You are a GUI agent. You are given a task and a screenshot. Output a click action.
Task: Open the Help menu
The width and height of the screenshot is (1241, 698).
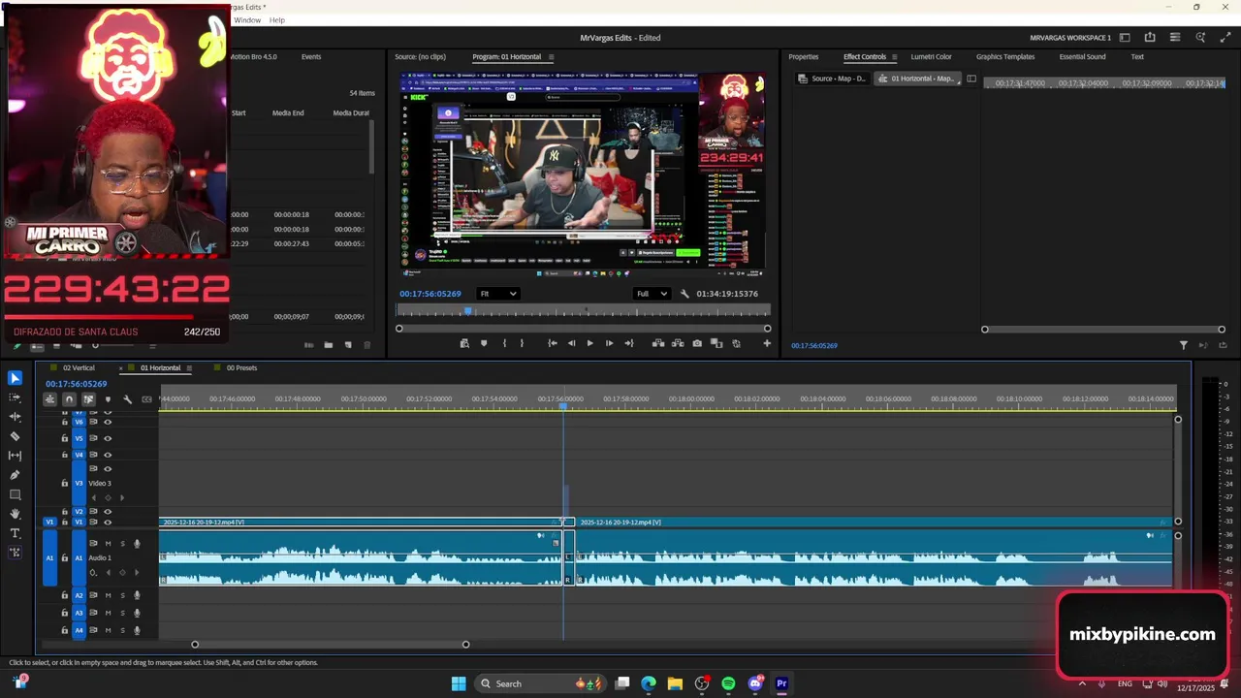[x=277, y=20]
